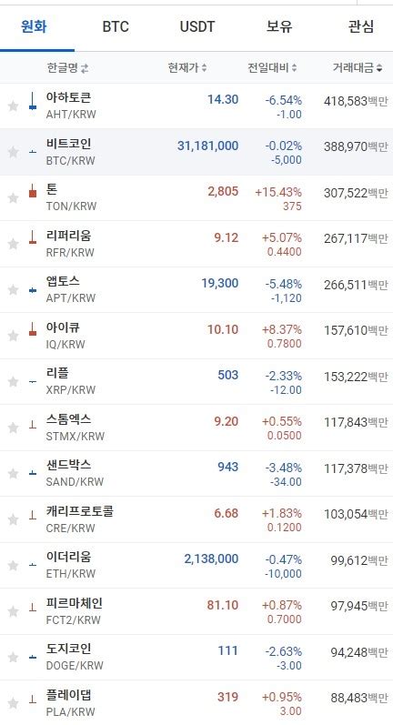393x725 pixels.
Task: Click the star for 플레이댑 PLA/KRW
Action: tap(13, 703)
